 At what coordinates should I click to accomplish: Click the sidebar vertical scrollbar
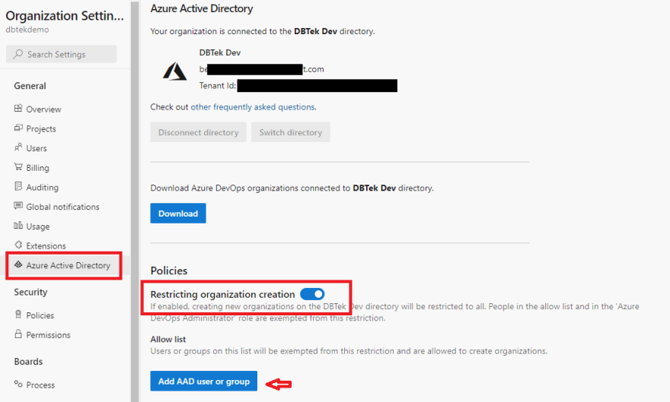135,201
